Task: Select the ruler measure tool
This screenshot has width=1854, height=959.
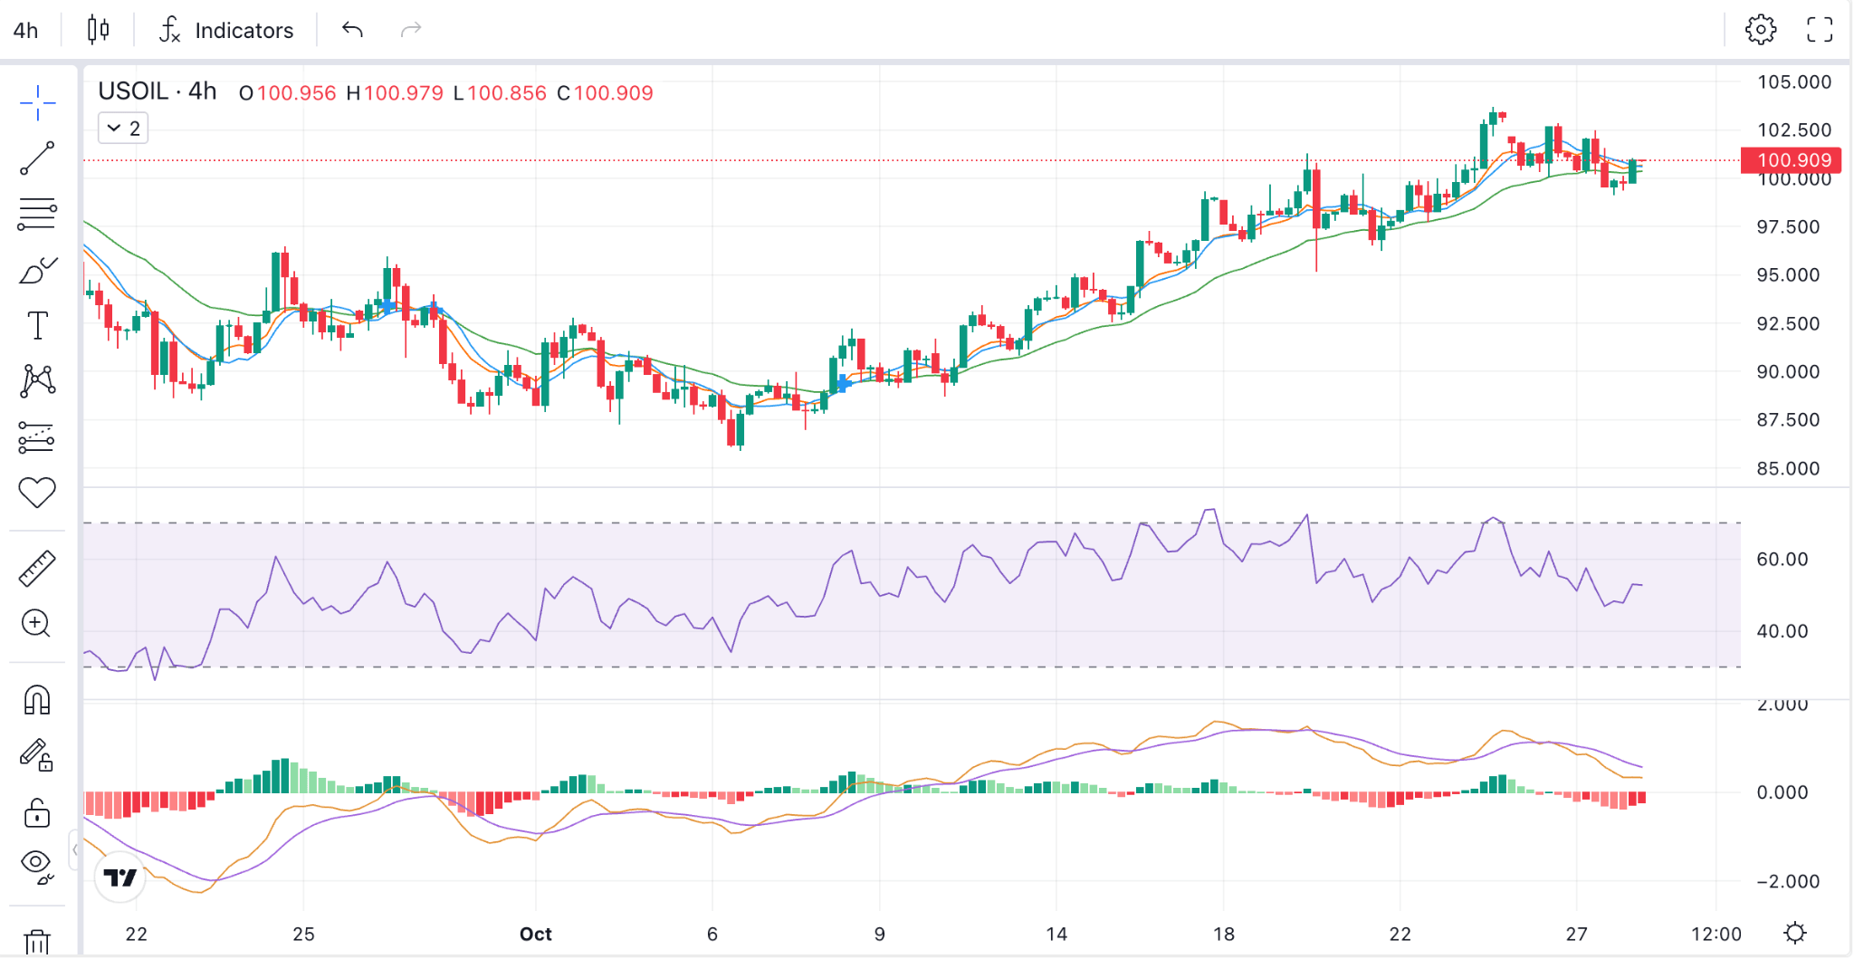Action: [x=37, y=569]
